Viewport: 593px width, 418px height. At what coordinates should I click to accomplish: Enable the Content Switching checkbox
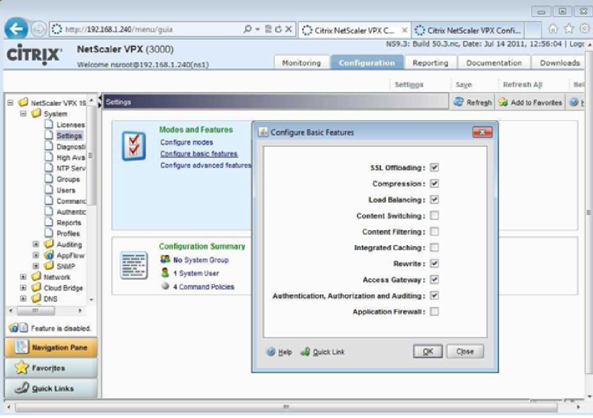click(434, 215)
